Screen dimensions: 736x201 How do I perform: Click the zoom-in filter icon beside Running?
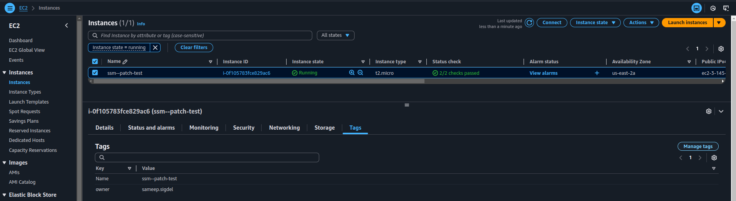coord(351,72)
